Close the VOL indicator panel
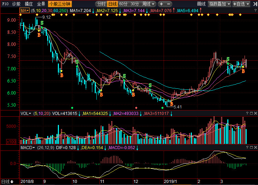The image size is (258, 185). point(256,113)
